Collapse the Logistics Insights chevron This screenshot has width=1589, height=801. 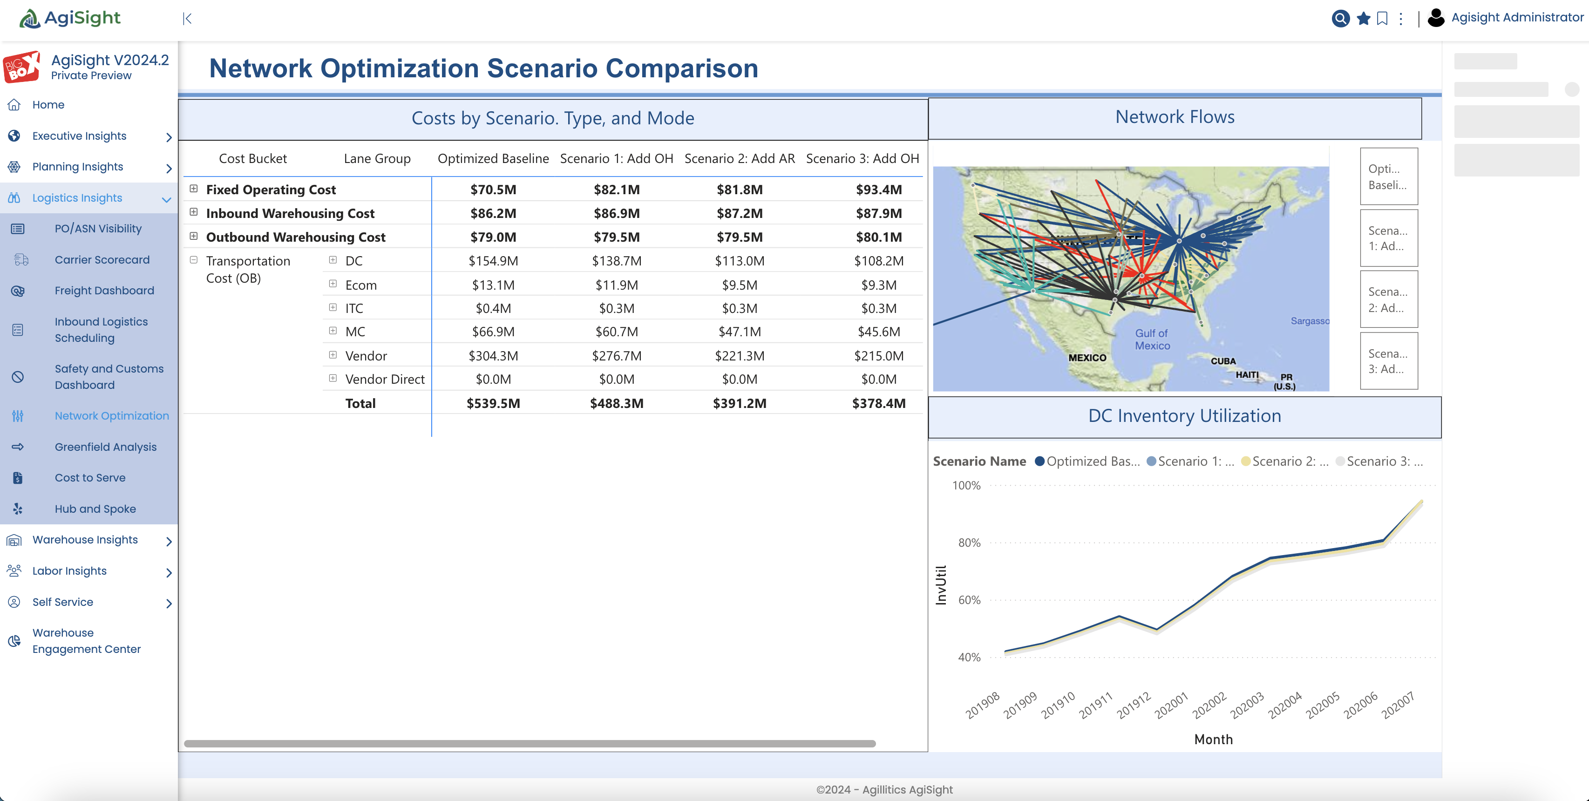pyautogui.click(x=166, y=199)
